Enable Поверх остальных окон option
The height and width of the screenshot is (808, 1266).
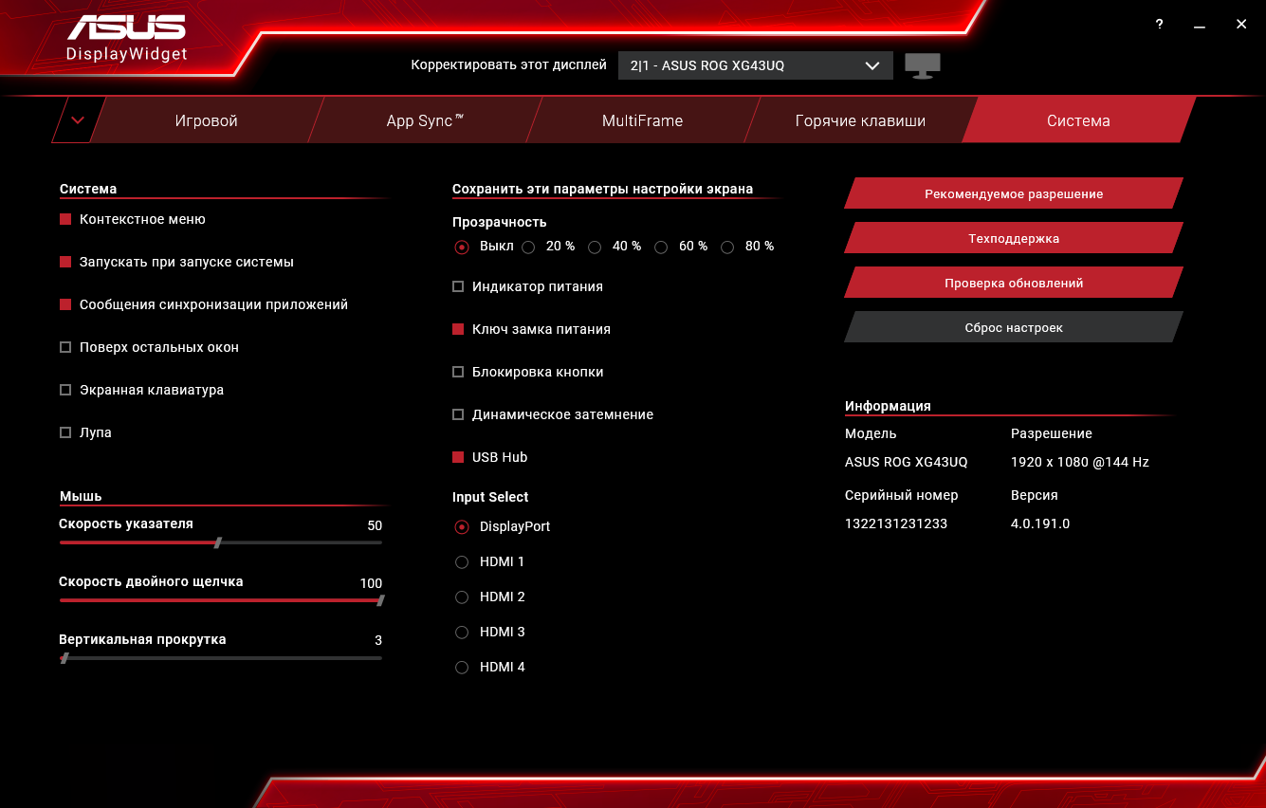[x=65, y=347]
